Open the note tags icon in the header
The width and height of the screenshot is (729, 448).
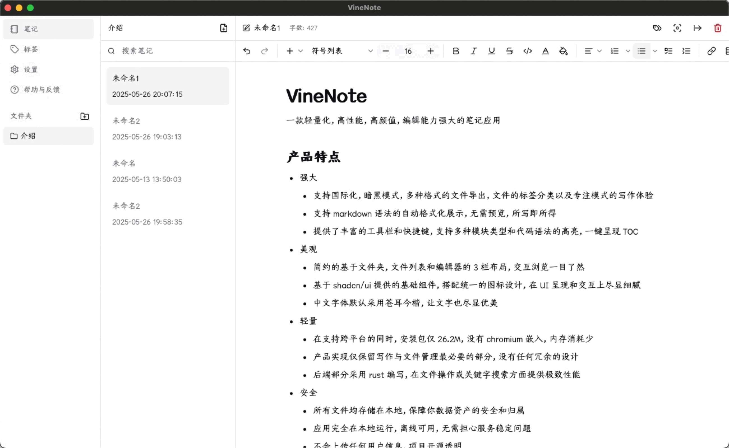tap(657, 28)
